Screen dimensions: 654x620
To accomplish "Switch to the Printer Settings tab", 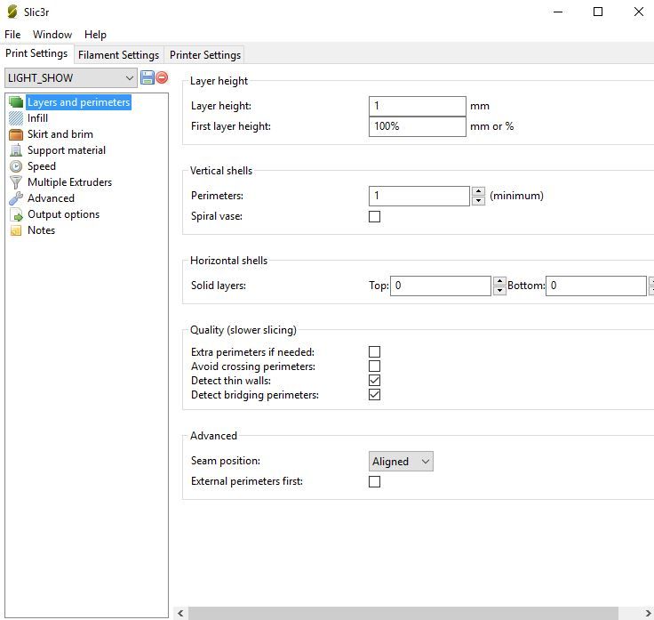I will tap(204, 55).
